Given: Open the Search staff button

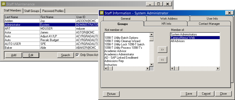Looking at the screenshot, I should [x=66, y=55].
